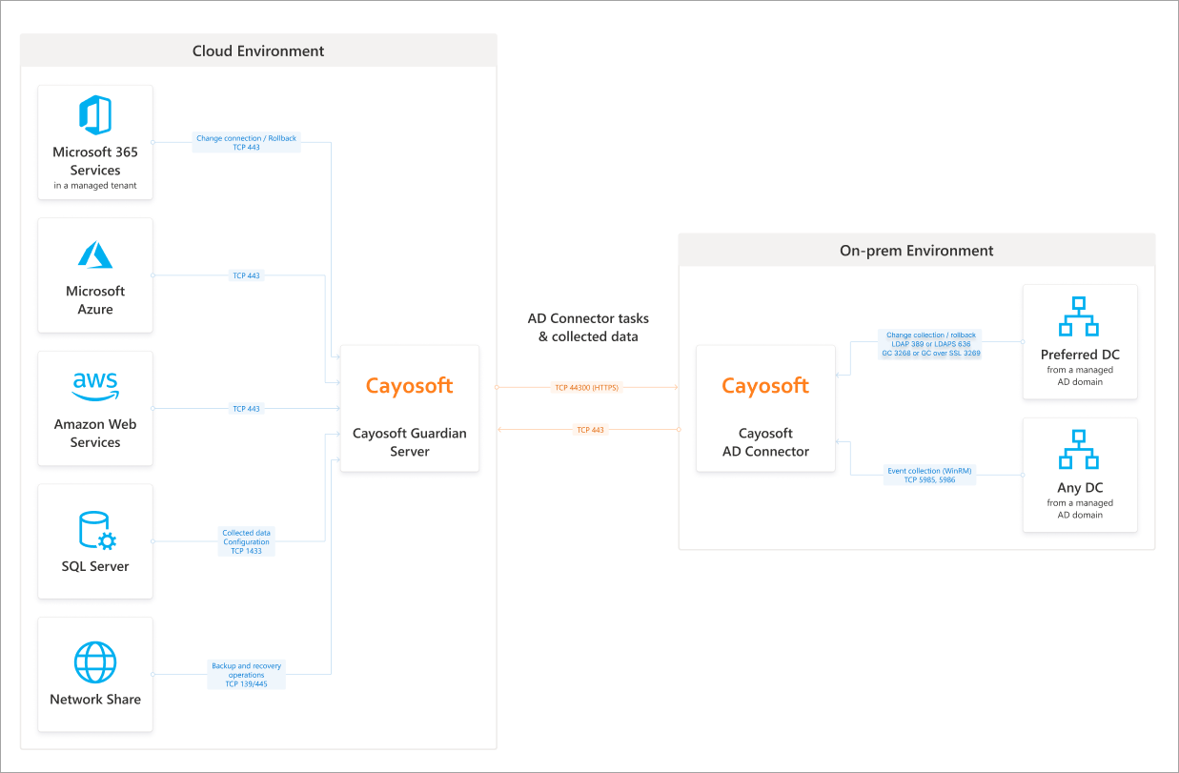Viewport: 1179px width, 773px height.
Task: Click Cayosoft logo in AD Connector box
Action: point(765,386)
